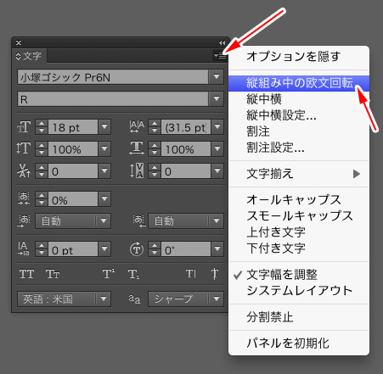Open the baseline shift 0 pt dropdown
The height and width of the screenshot is (374, 383).
pyautogui.click(x=104, y=249)
